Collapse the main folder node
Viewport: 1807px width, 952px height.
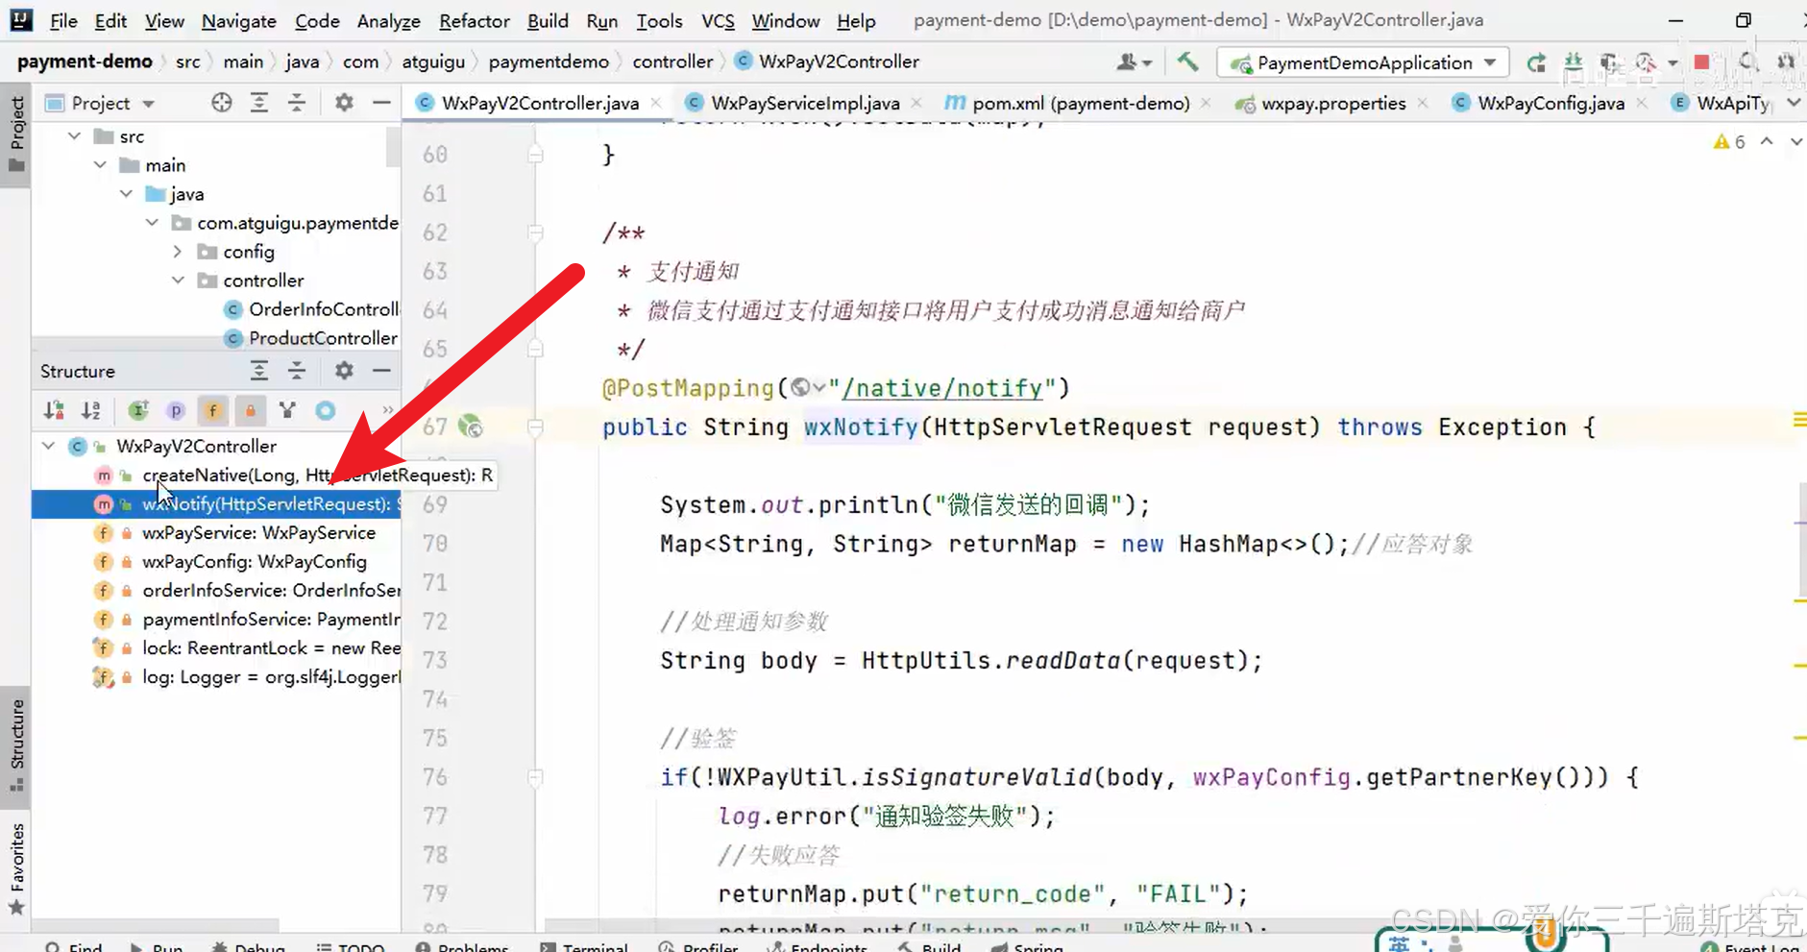pos(100,165)
